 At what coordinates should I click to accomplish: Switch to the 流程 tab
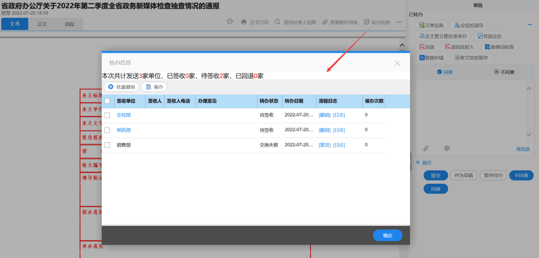(69, 24)
